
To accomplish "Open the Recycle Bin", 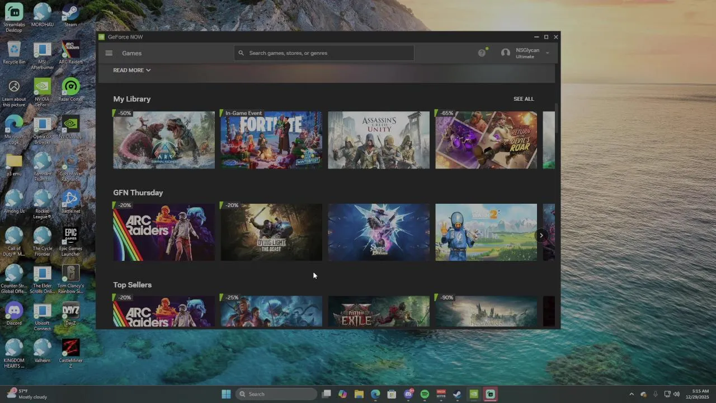I will (14, 53).
